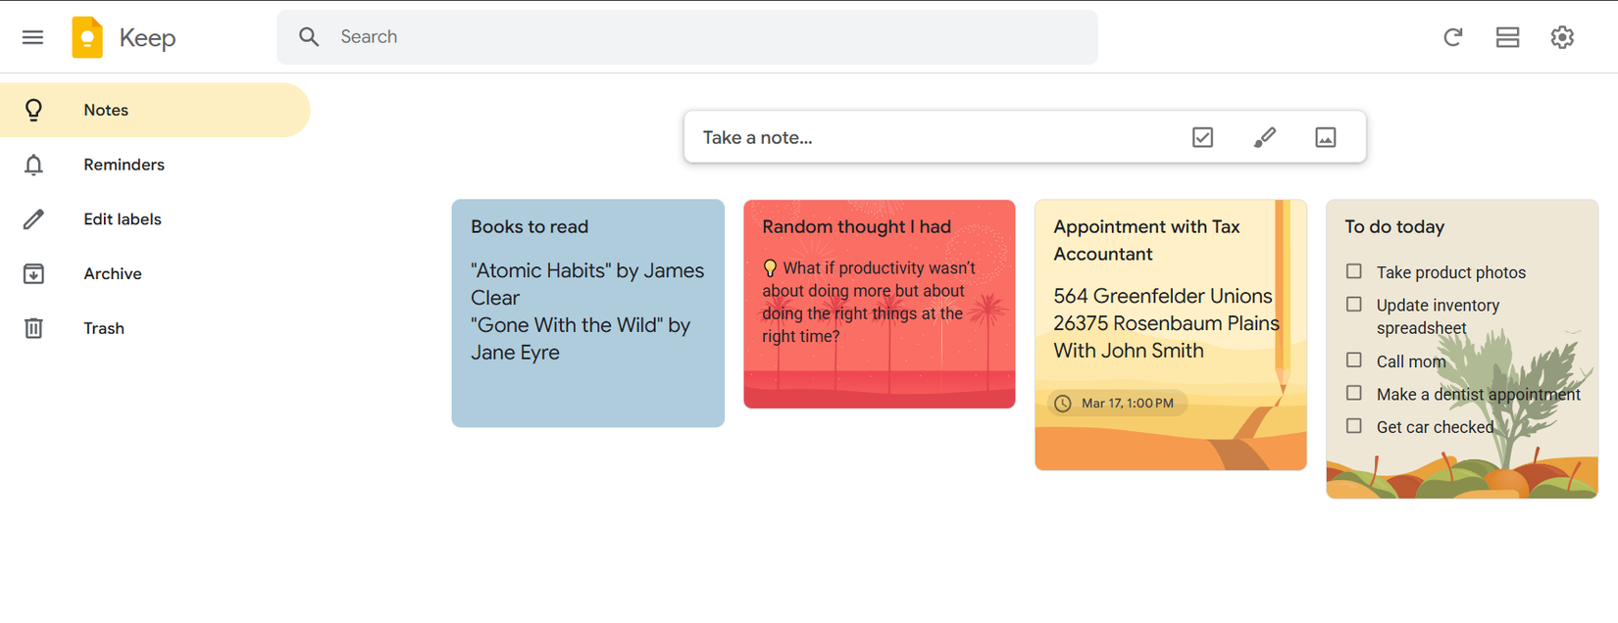1618x623 pixels.
Task: Start a new drawing note
Action: coord(1264,137)
